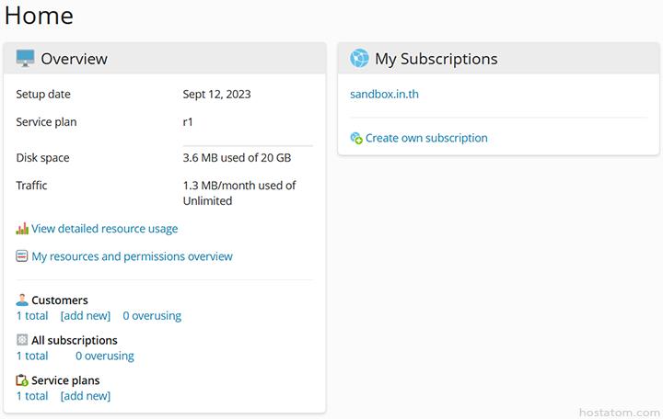Screen dimensions: 663x419
Task: Show 0 overusing customers
Action: (x=152, y=316)
